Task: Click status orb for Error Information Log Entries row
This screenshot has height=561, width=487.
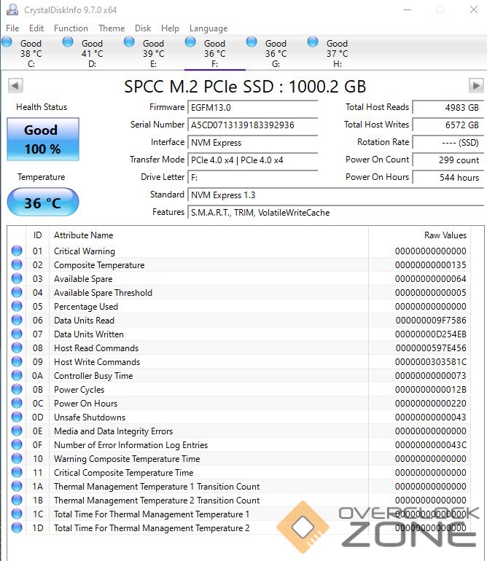Action: [x=17, y=444]
